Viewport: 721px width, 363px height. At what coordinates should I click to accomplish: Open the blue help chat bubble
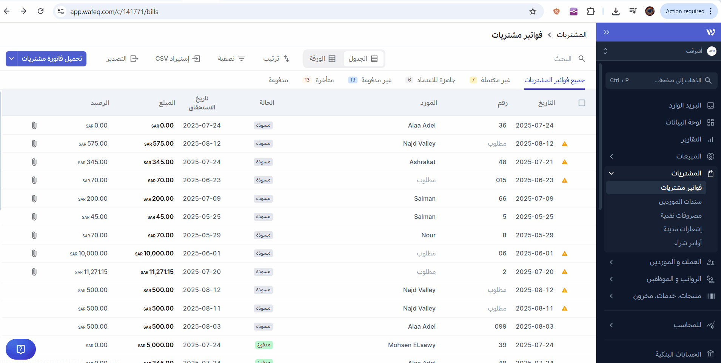[21, 349]
